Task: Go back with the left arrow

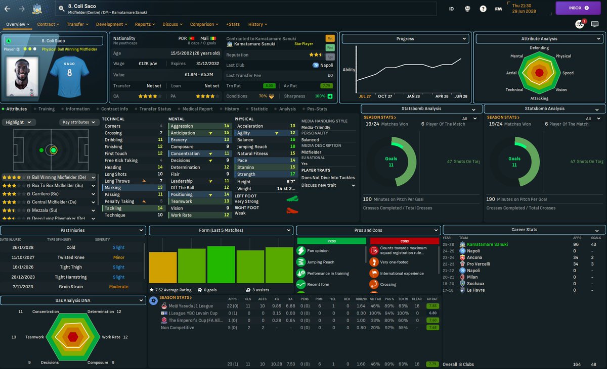Action: coord(8,9)
